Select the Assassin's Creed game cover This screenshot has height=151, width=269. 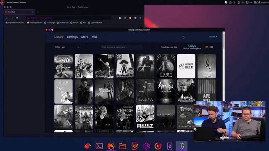click(84, 117)
